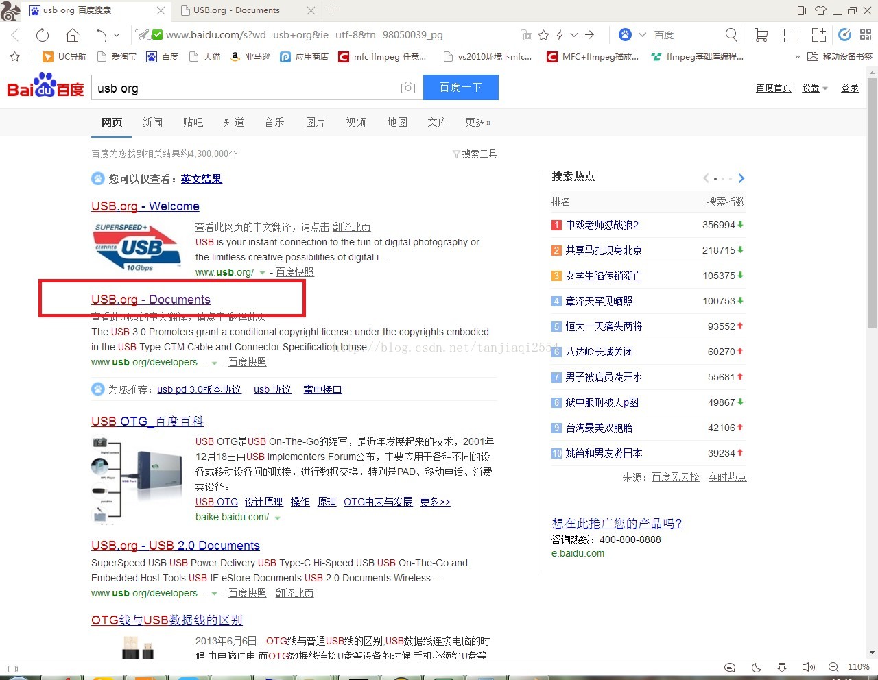Viewport: 878px width, 680px height.
Task: Bookmark page with address bar star icon
Action: click(x=544, y=35)
